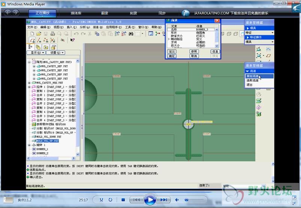Switch to 媒体库 tab in Media Player

point(76,13)
